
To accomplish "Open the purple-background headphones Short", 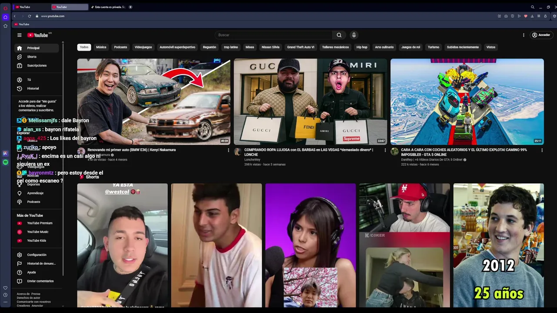I will pyautogui.click(x=310, y=245).
